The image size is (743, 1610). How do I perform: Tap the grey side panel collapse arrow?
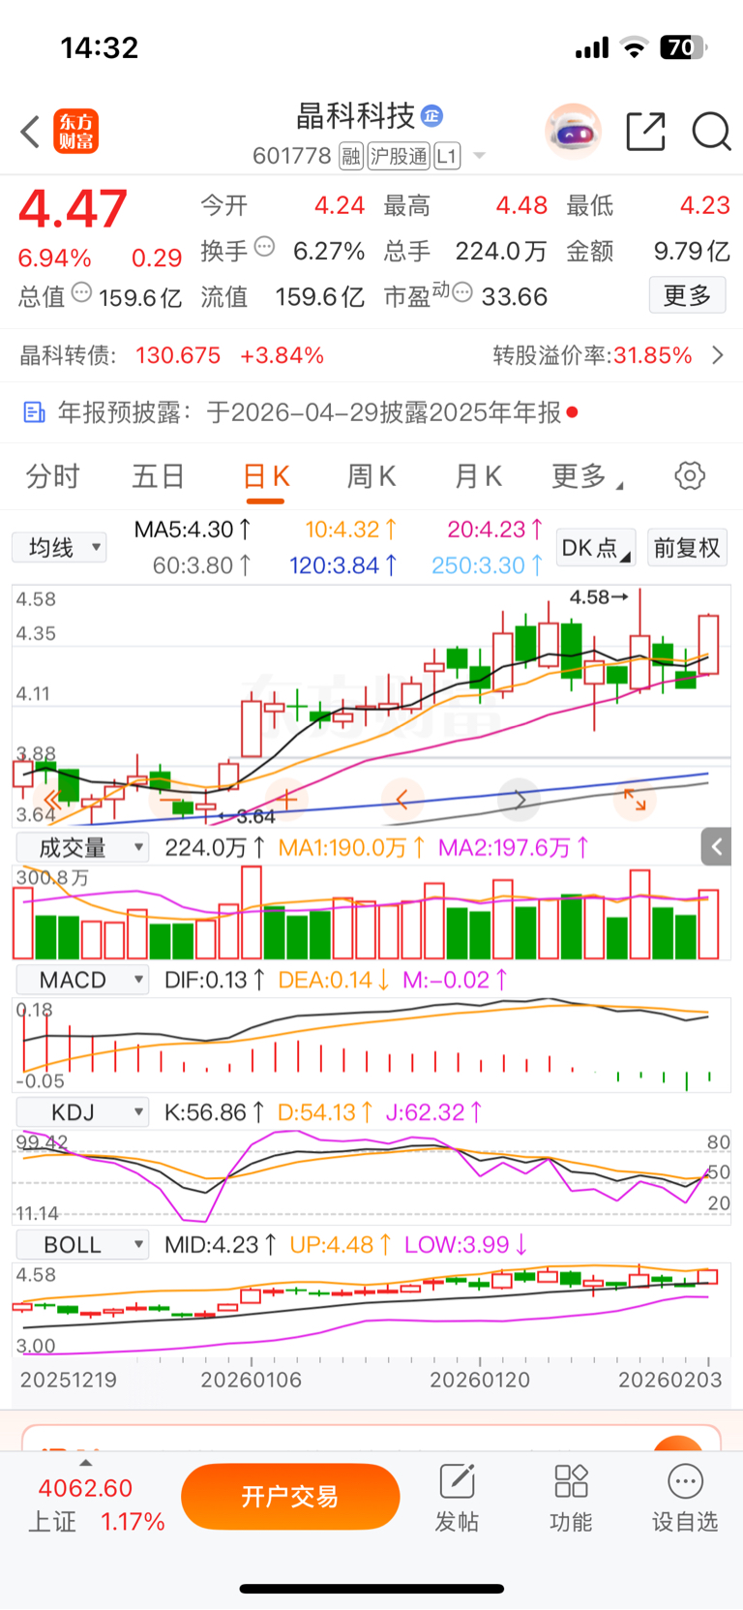[716, 847]
